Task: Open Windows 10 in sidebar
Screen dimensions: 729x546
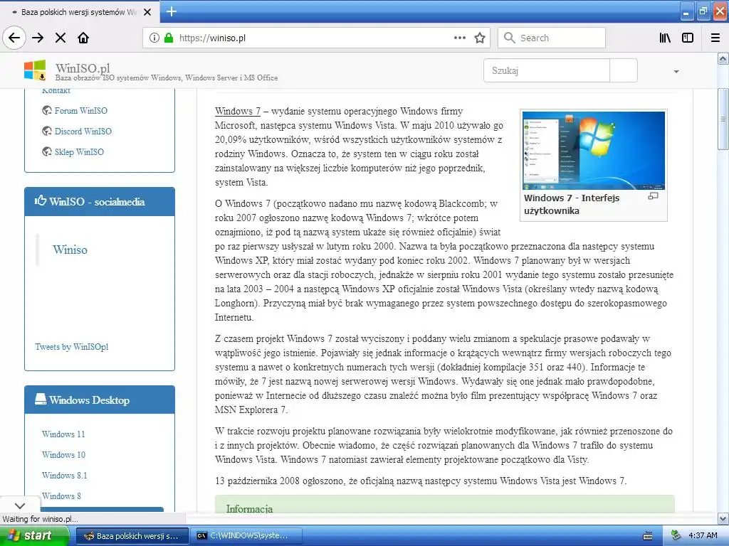Action: (63, 454)
